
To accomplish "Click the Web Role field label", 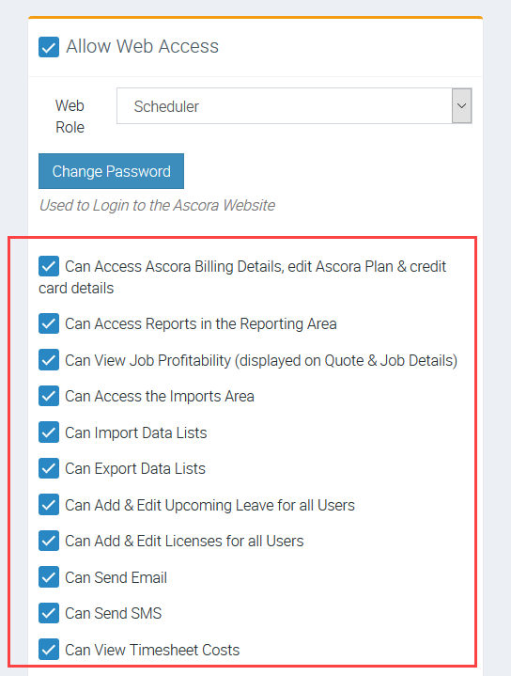I will [x=70, y=117].
